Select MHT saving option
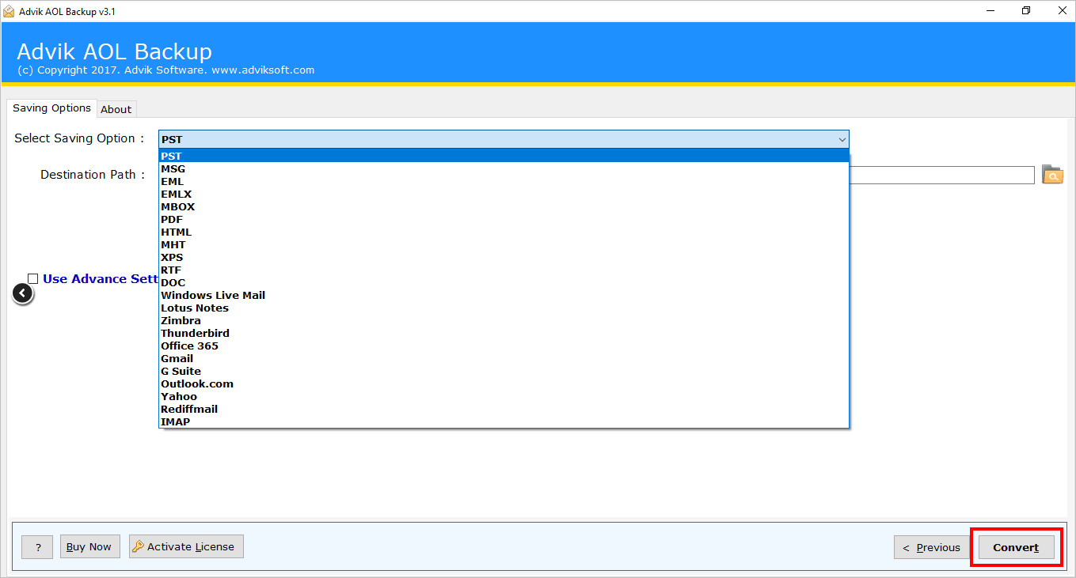The height and width of the screenshot is (578, 1076). (x=504, y=244)
